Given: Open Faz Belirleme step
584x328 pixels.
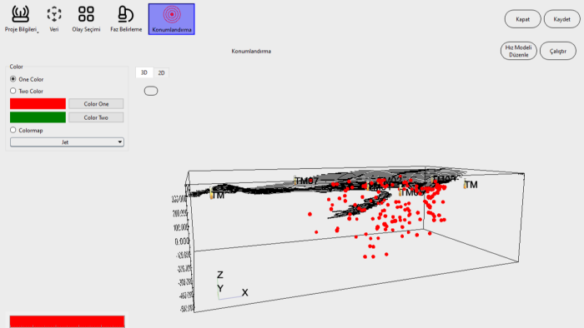Looking at the screenshot, I should (x=126, y=19).
